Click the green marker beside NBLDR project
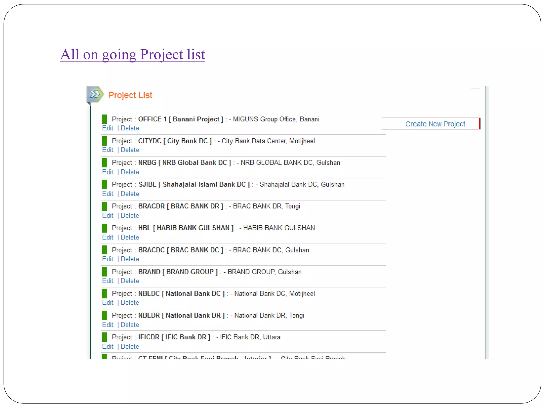Viewport: 545px width, 409px height. [105, 315]
